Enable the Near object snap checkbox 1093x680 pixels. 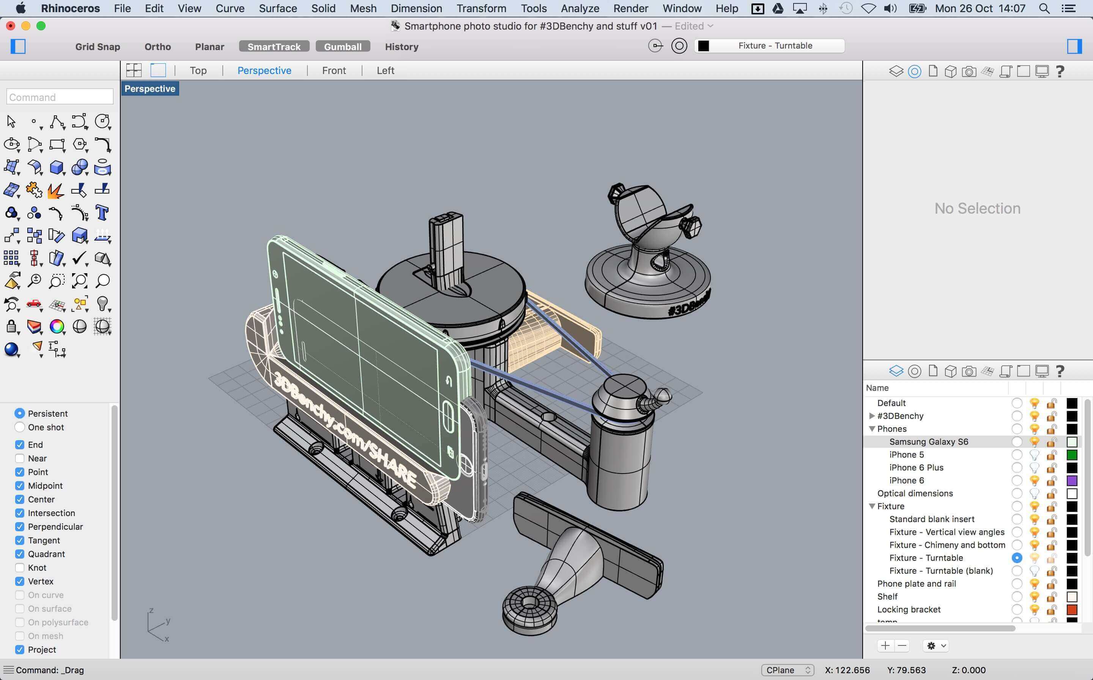pyautogui.click(x=19, y=458)
